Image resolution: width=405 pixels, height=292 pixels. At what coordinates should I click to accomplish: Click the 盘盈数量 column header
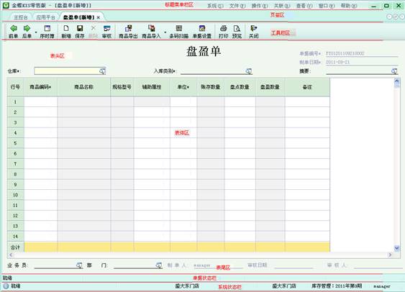click(x=270, y=87)
